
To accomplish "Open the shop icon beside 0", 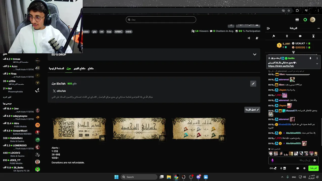I will pos(285,168).
